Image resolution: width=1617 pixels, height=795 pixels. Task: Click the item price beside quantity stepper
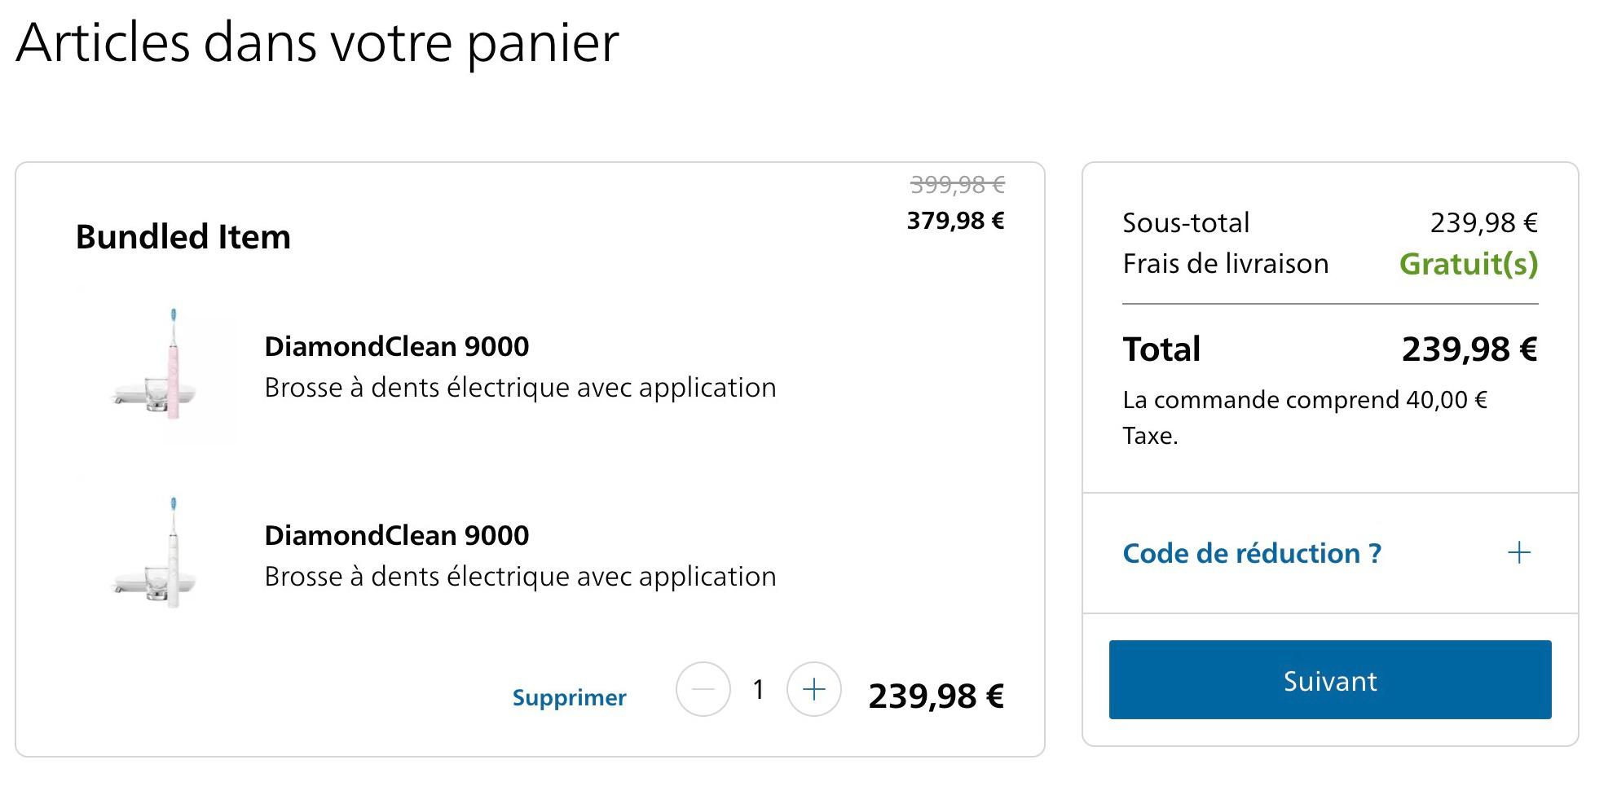click(x=936, y=696)
